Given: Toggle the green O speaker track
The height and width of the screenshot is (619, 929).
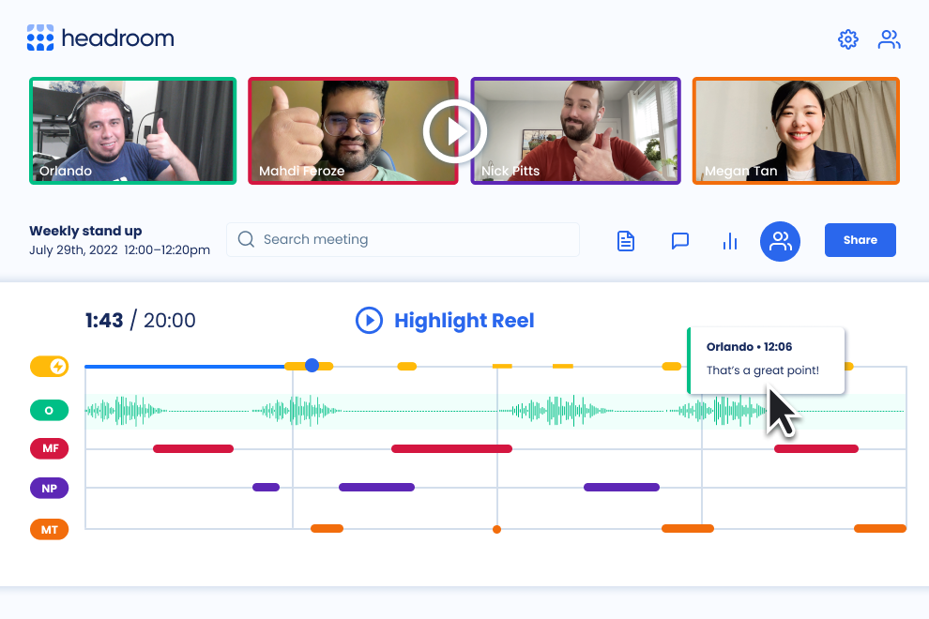Looking at the screenshot, I should [49, 410].
